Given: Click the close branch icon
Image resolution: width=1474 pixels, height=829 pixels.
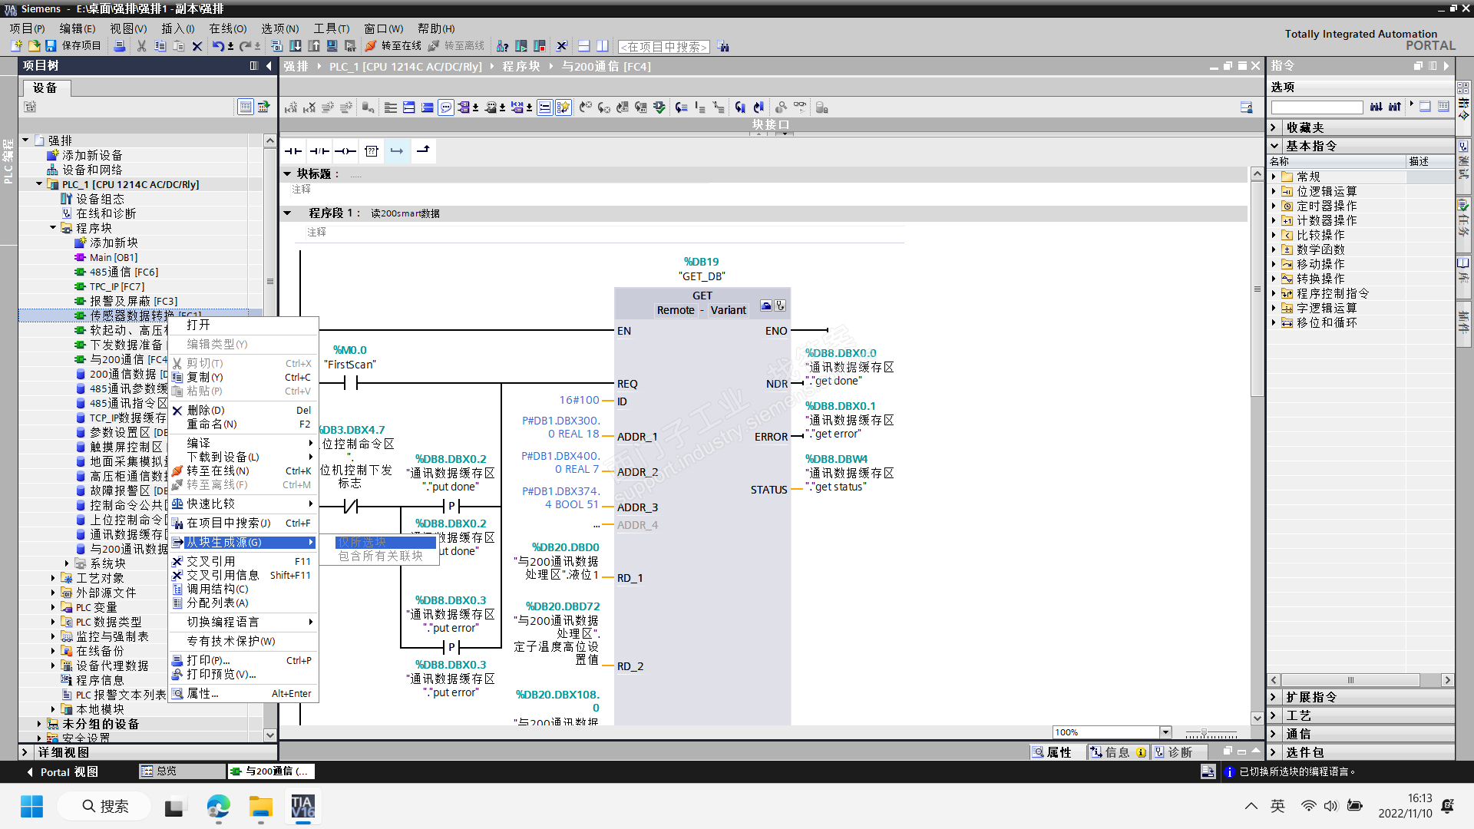Looking at the screenshot, I should (423, 151).
